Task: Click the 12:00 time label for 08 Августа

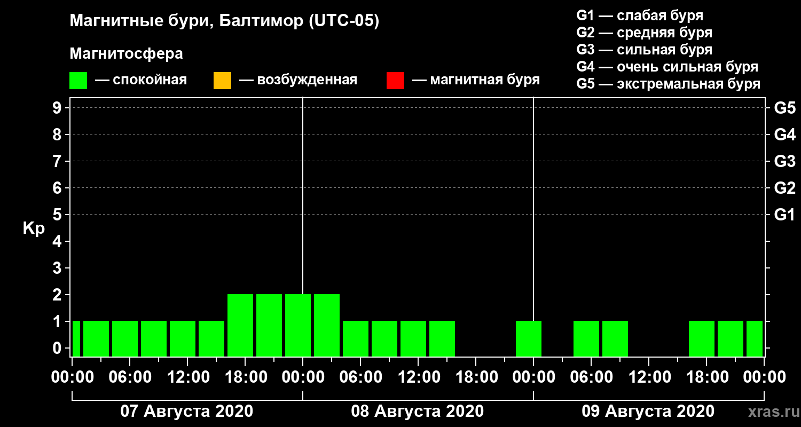Action: pyautogui.click(x=418, y=377)
